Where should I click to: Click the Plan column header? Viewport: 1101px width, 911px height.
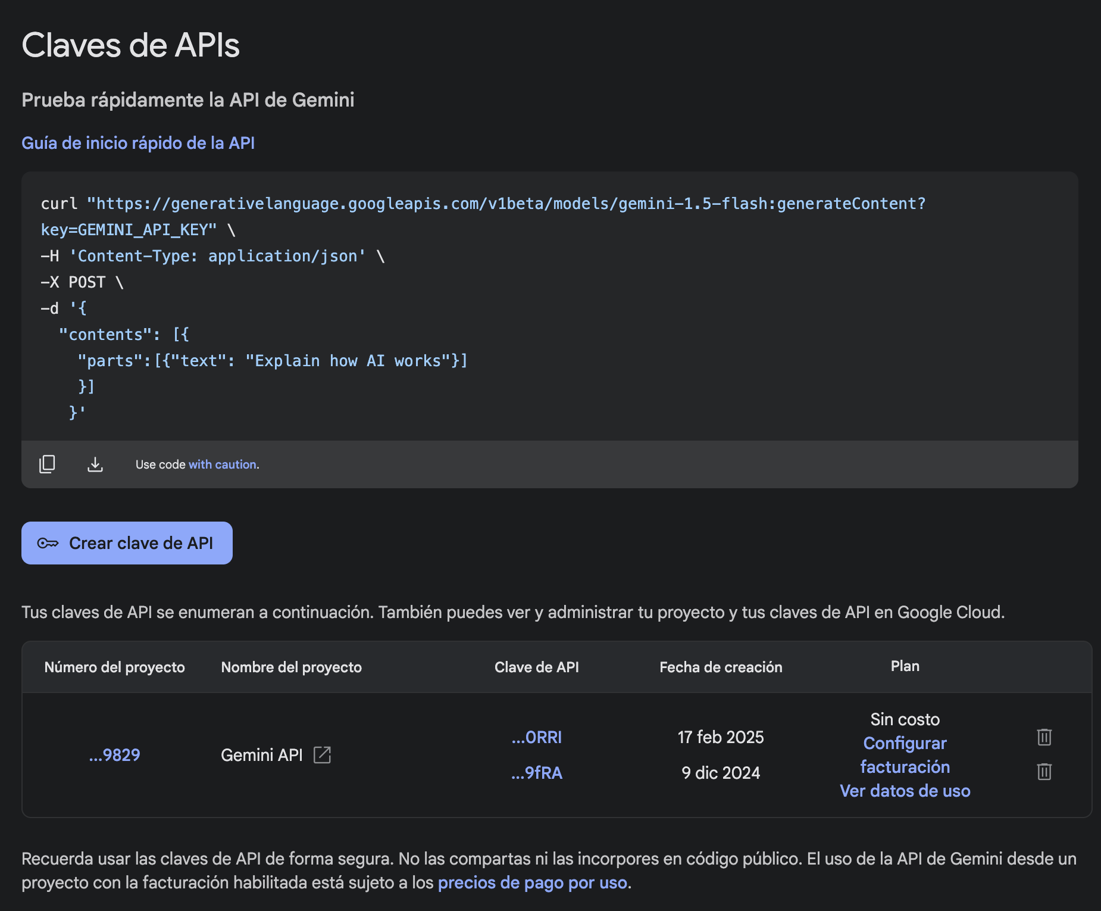[x=905, y=666]
